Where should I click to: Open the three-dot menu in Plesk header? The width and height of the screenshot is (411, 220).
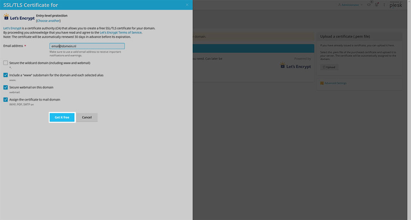(x=384, y=5)
